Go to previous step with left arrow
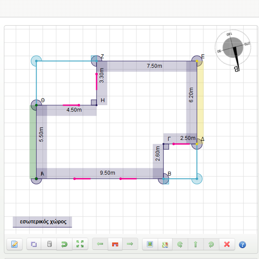This screenshot has height=259, width=259. [100, 244]
